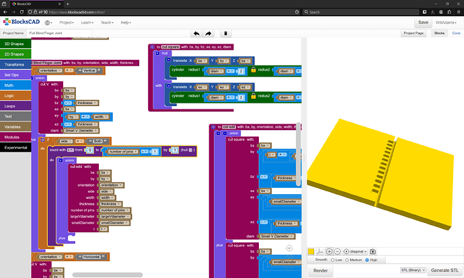Set smoothing to Medium
The image size is (464, 278).
coord(347,260)
